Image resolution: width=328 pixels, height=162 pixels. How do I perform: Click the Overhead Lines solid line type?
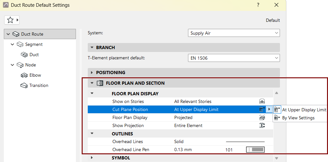[245, 142]
